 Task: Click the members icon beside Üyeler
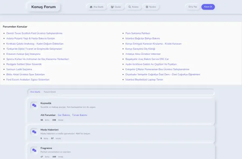click(112, 7)
